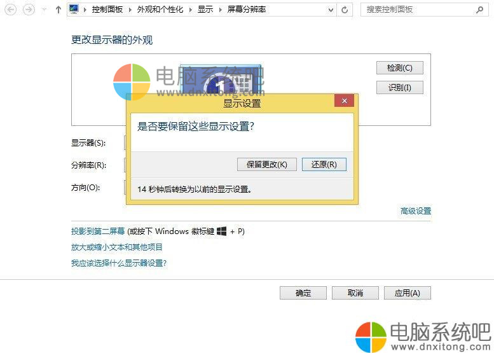The image size is (494, 353).
Task: Click the 检测(C) button
Action: click(400, 68)
